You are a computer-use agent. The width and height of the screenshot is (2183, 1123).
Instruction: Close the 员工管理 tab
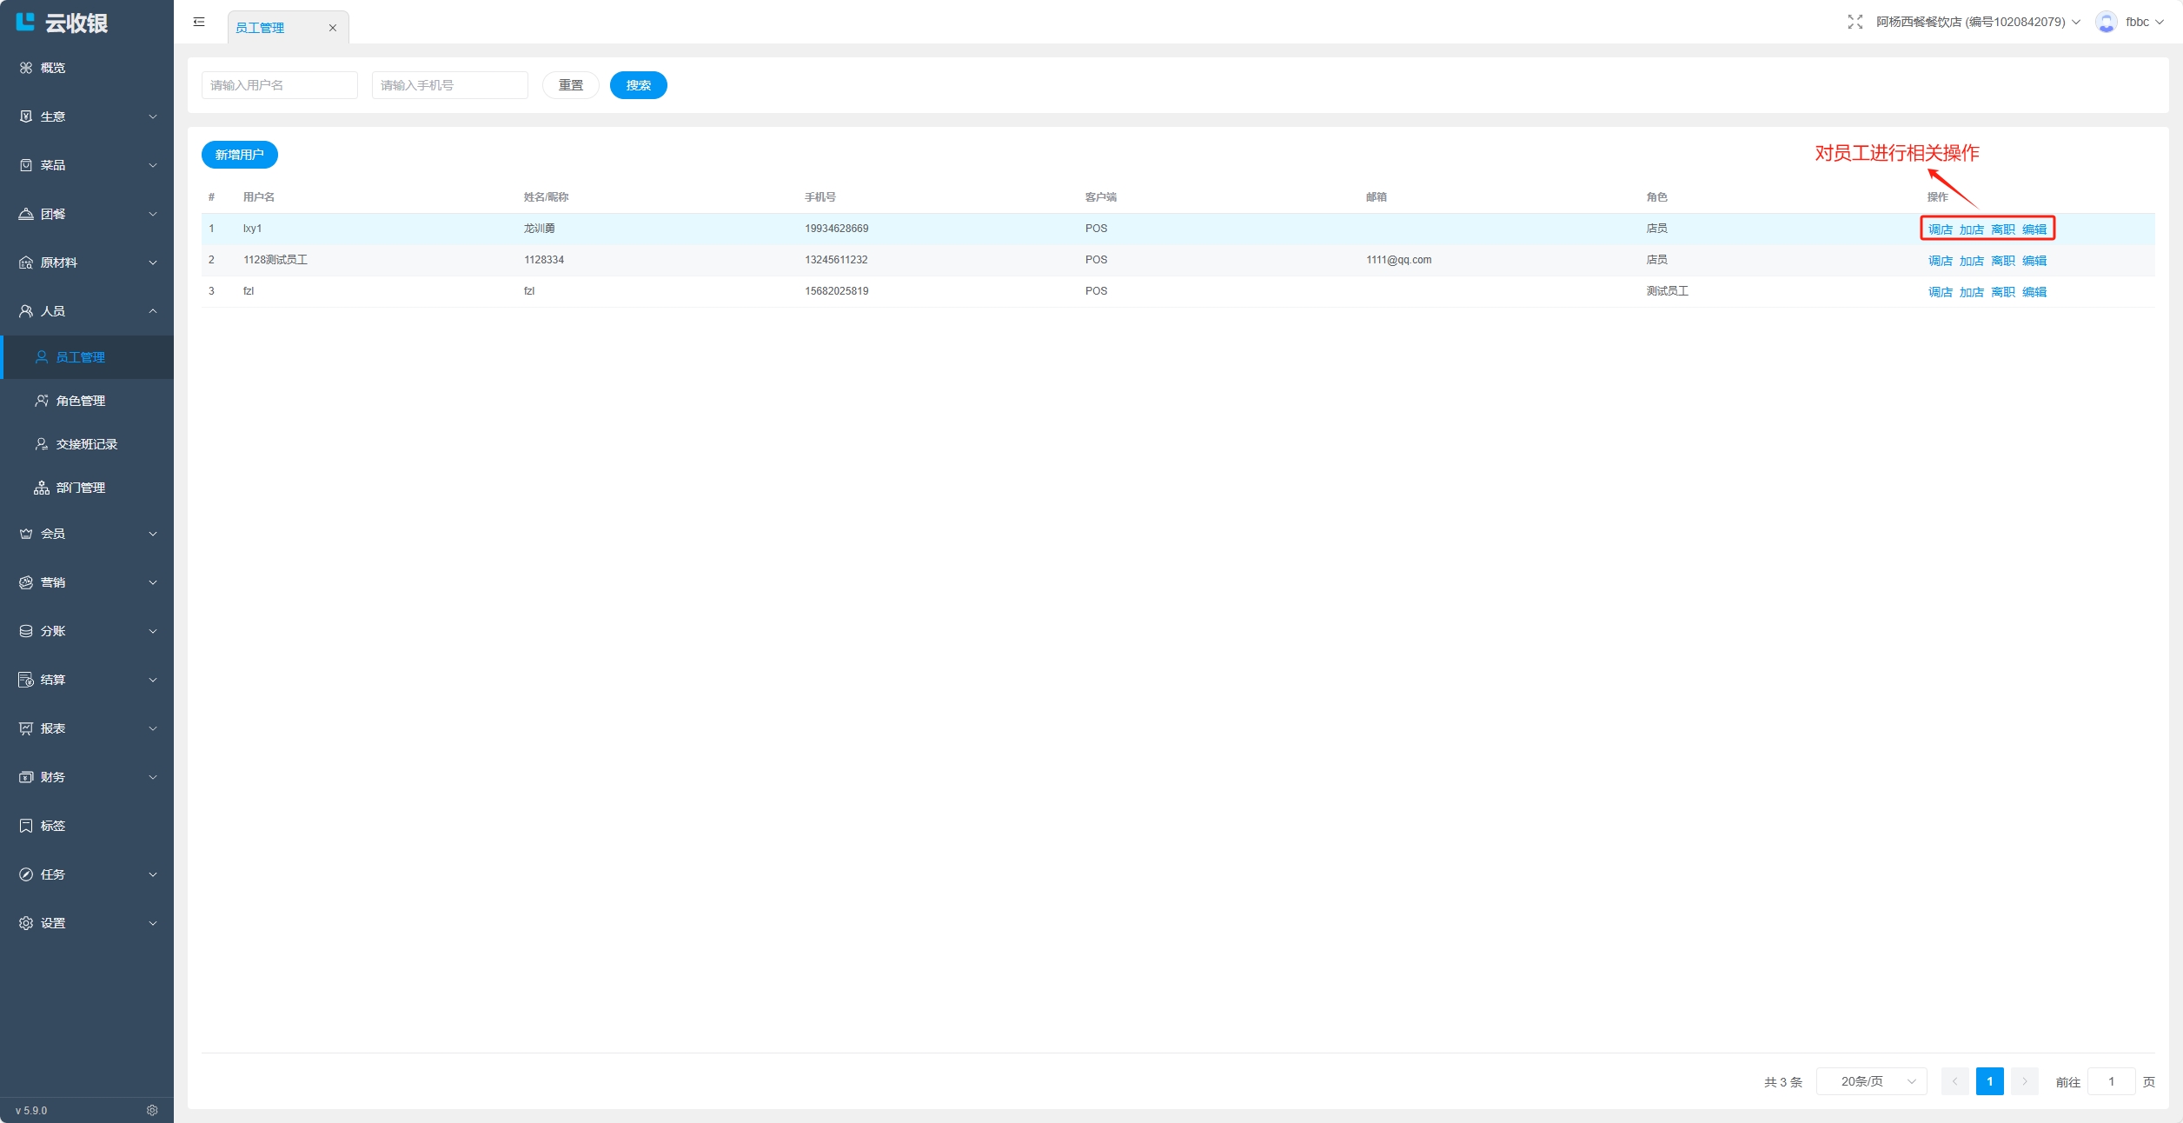click(332, 28)
